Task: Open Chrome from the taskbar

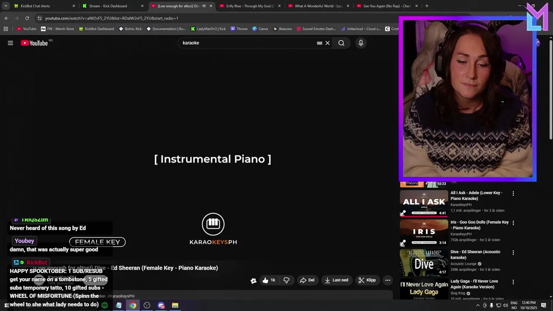Action: point(133,305)
